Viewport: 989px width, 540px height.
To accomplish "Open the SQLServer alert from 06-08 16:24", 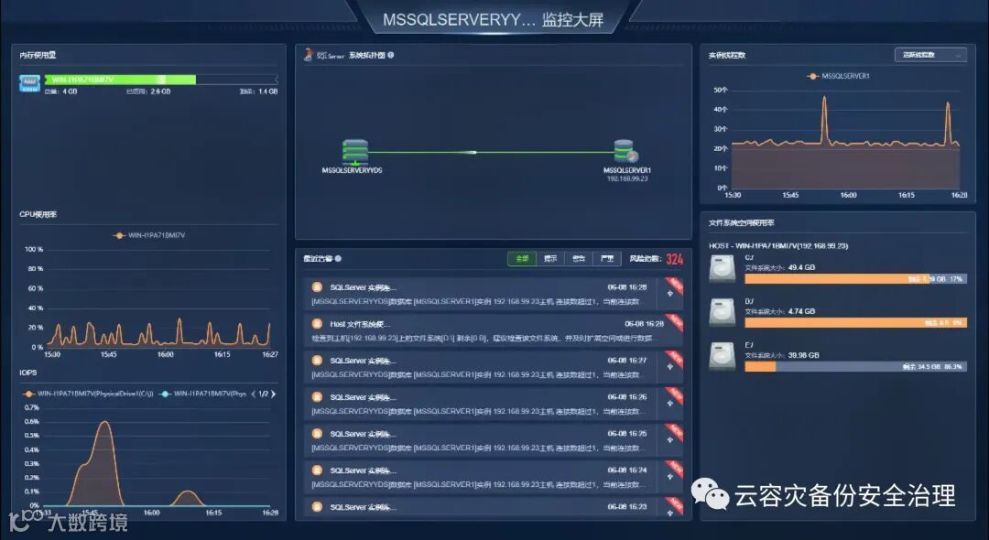I will click(493, 477).
